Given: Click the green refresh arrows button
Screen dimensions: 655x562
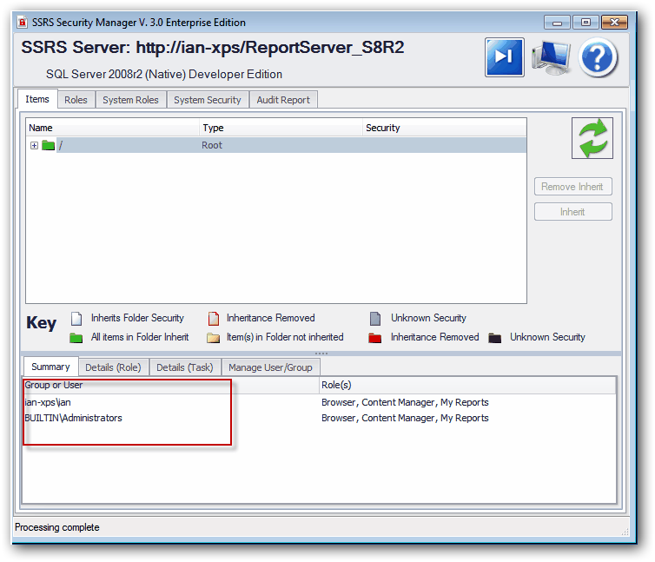Looking at the screenshot, I should (592, 138).
